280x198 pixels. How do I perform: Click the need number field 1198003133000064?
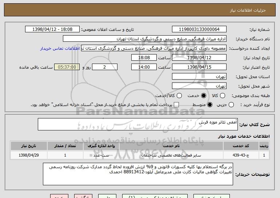point(199,29)
